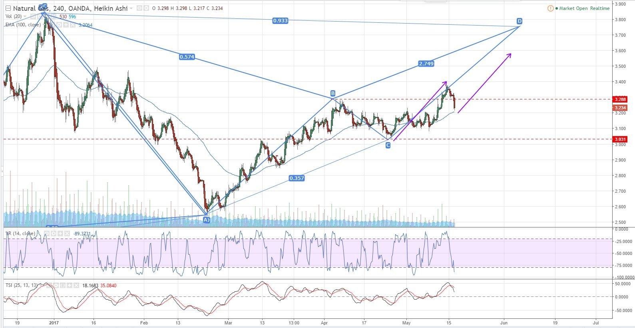Open the Natural Gas symbol dropdown arrow
This screenshot has height=328, width=635.
click(131, 8)
